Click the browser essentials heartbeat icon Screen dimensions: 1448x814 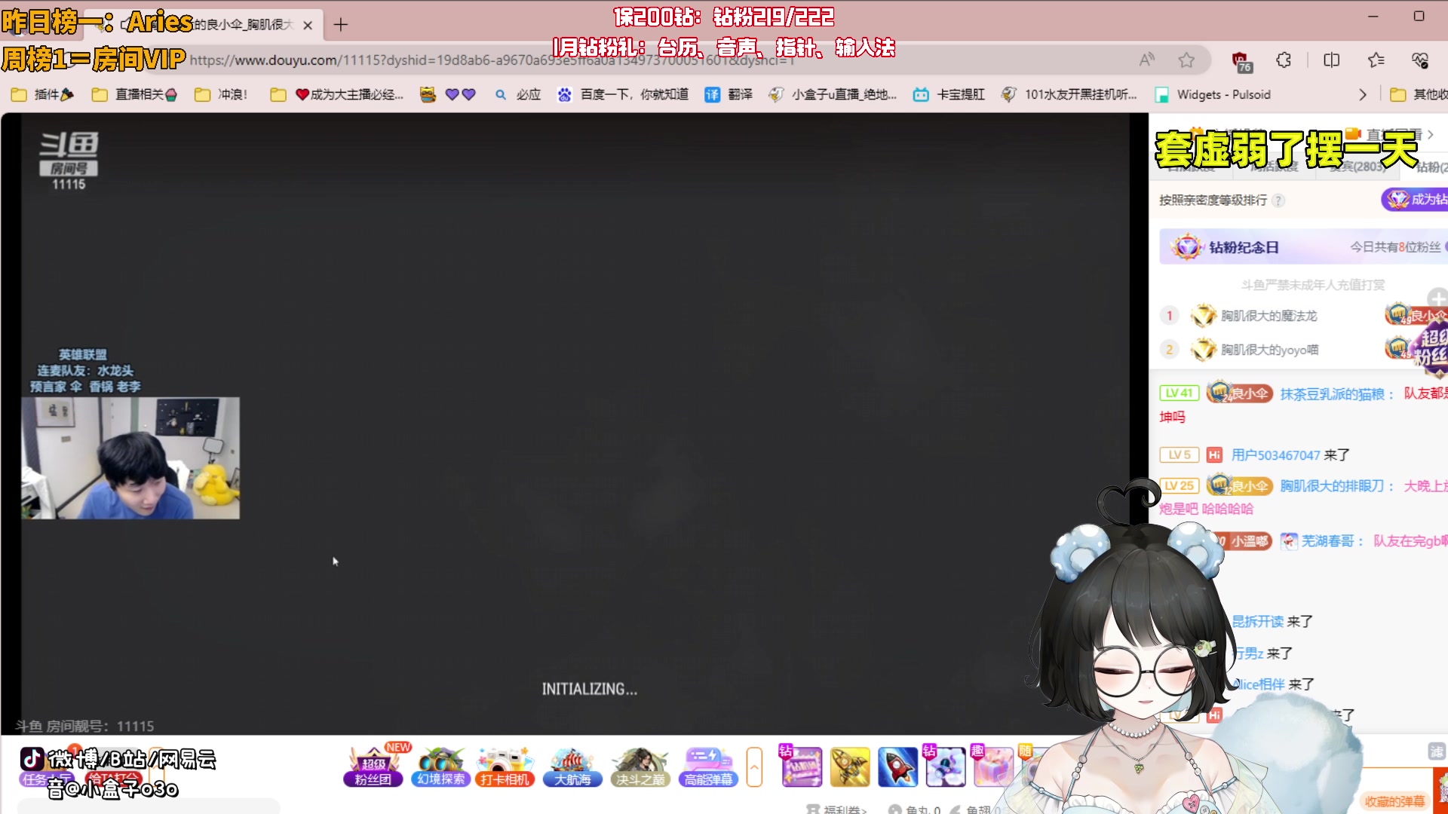1420,60
